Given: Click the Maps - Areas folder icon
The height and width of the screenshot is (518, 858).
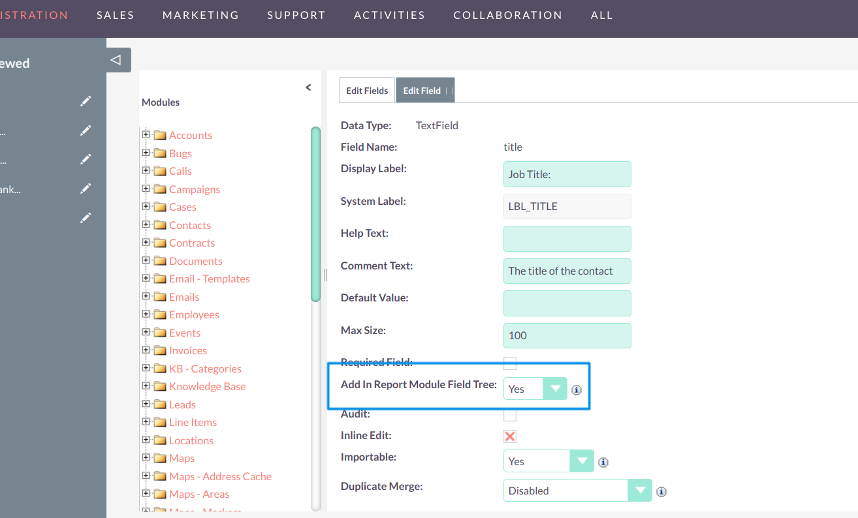Looking at the screenshot, I should [x=160, y=494].
